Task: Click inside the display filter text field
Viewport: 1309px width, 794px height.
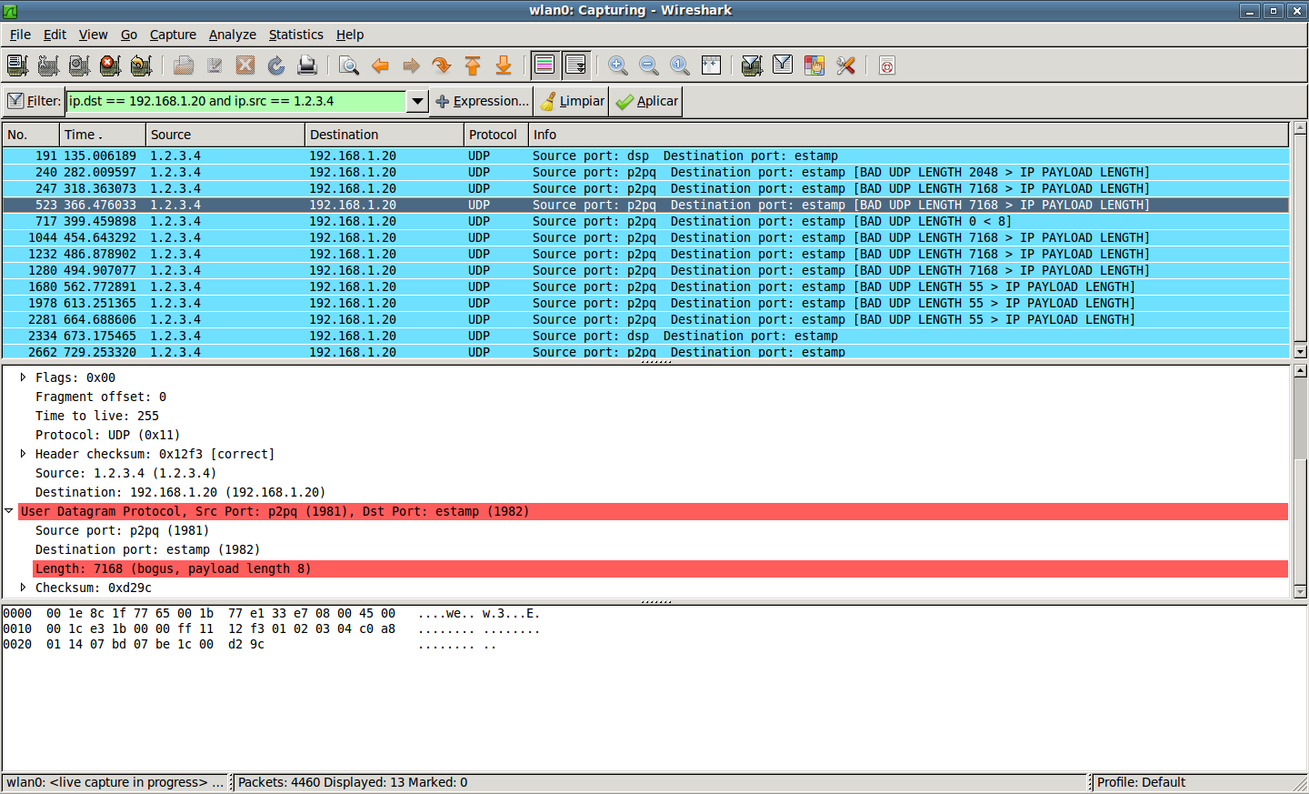Action: click(x=236, y=101)
